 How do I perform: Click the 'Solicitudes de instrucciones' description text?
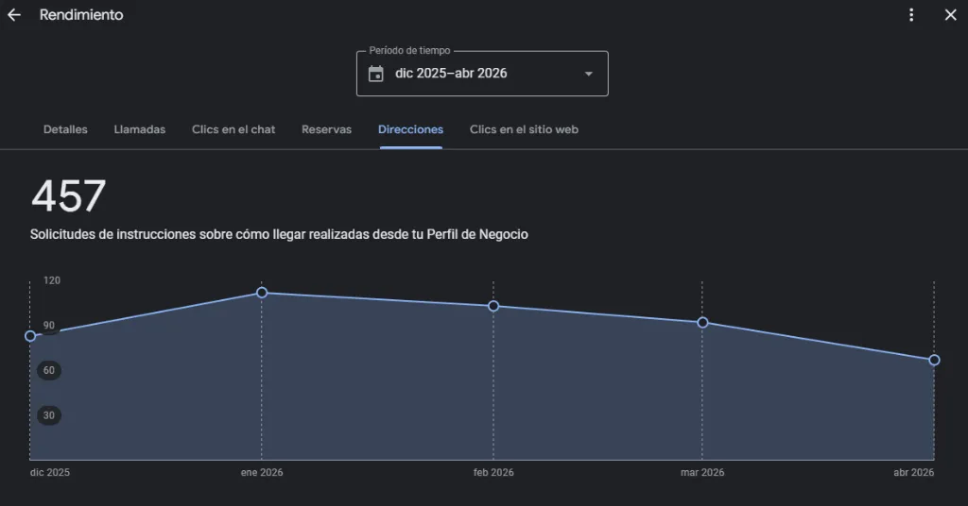pyautogui.click(x=279, y=234)
